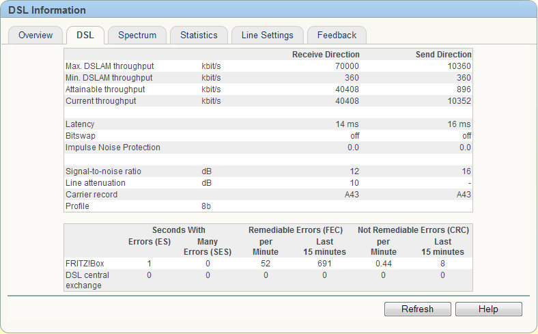This screenshot has width=538, height=334.
Task: Click the Signal-to-noise ratio label
Action: click(103, 171)
